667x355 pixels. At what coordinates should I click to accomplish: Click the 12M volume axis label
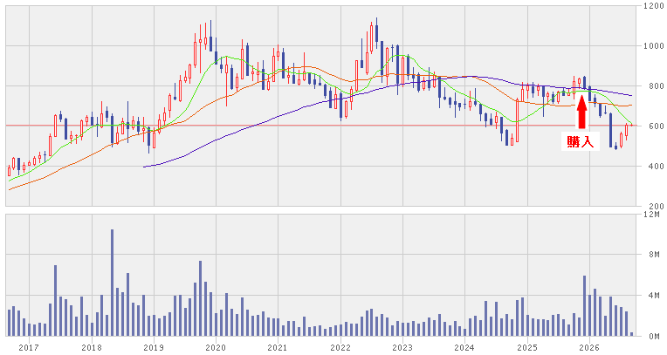653,215
